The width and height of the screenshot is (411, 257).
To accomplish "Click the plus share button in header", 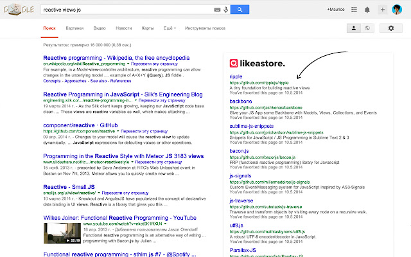I will pyautogui.click(x=383, y=10).
